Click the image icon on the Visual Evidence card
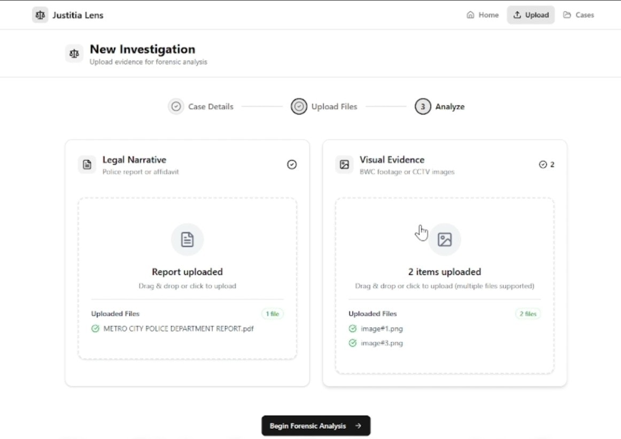The image size is (621, 439). [344, 164]
